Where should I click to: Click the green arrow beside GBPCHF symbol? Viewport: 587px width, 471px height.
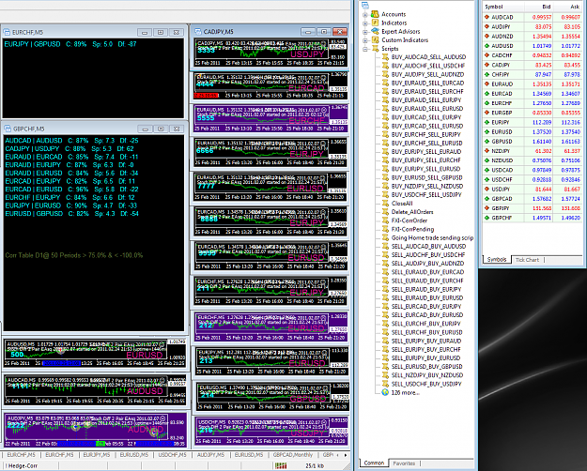pyautogui.click(x=487, y=218)
